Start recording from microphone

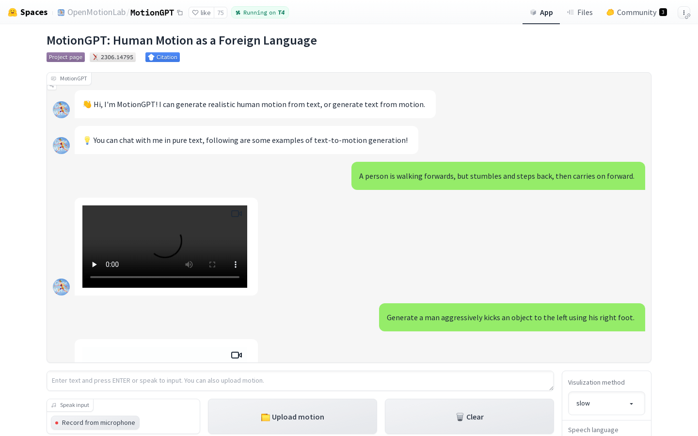click(95, 422)
